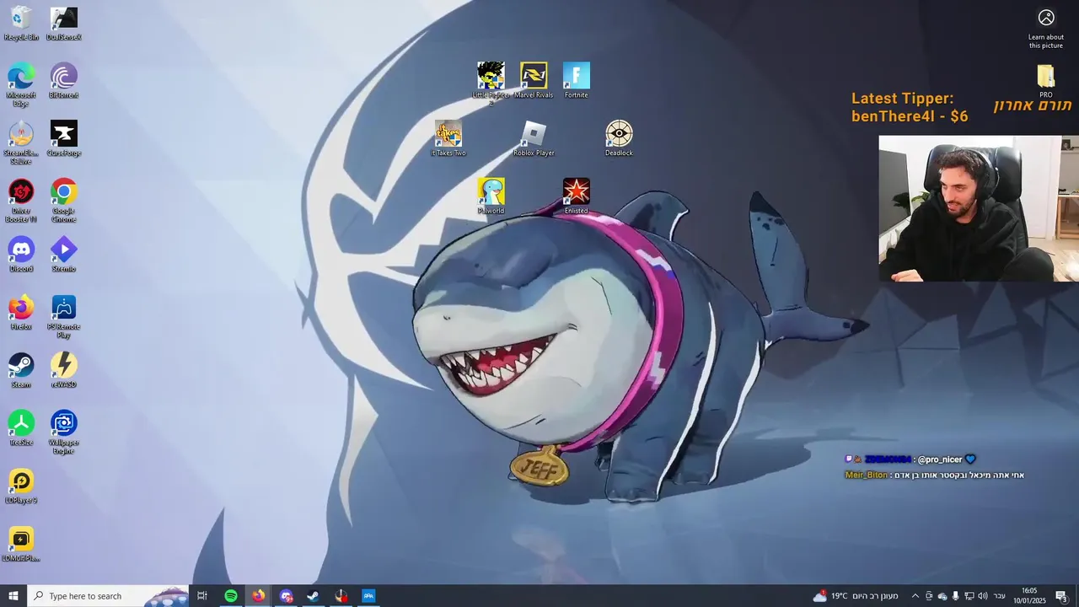
Task: Open Microsoft Edge desktop shortcut
Action: tap(21, 84)
